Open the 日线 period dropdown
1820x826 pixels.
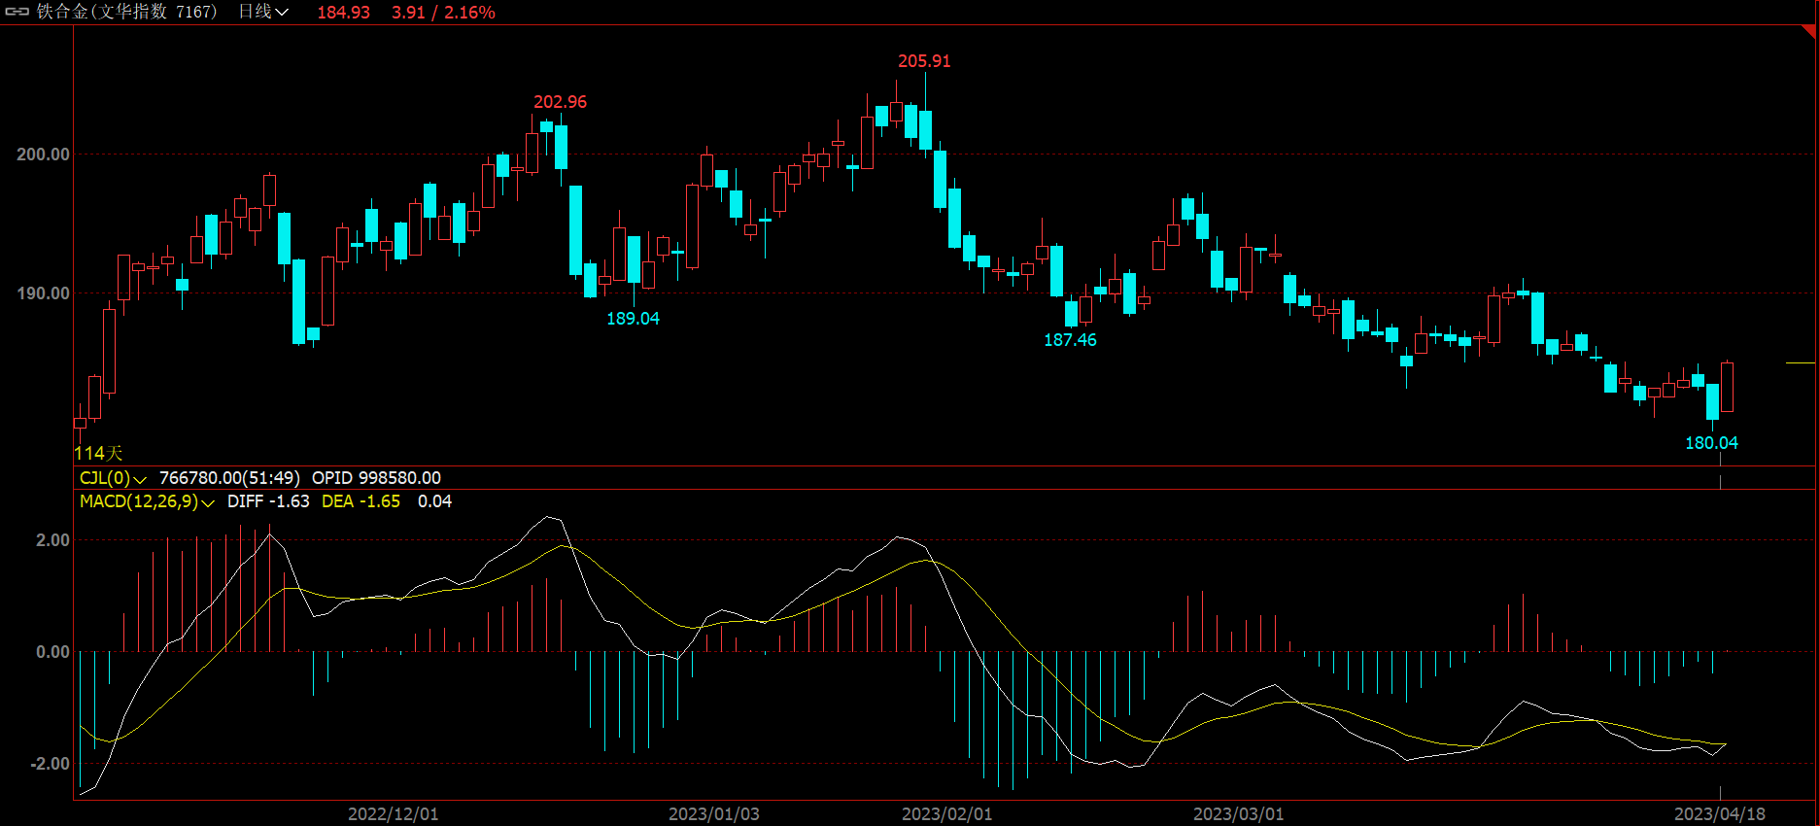pyautogui.click(x=263, y=12)
